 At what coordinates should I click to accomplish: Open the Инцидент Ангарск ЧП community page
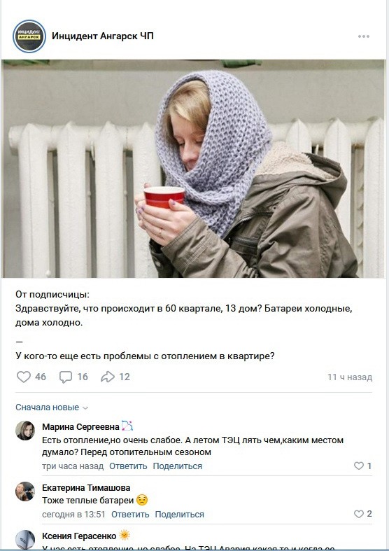[103, 36]
